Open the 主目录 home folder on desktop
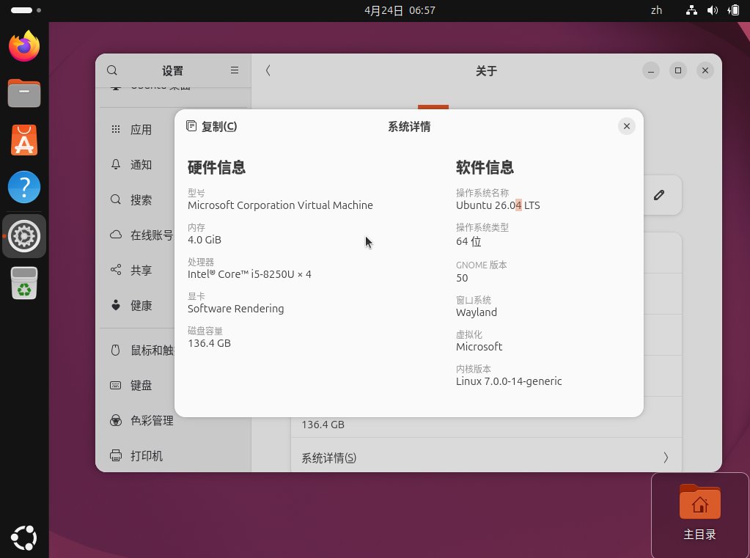The height and width of the screenshot is (558, 750). pyautogui.click(x=699, y=512)
